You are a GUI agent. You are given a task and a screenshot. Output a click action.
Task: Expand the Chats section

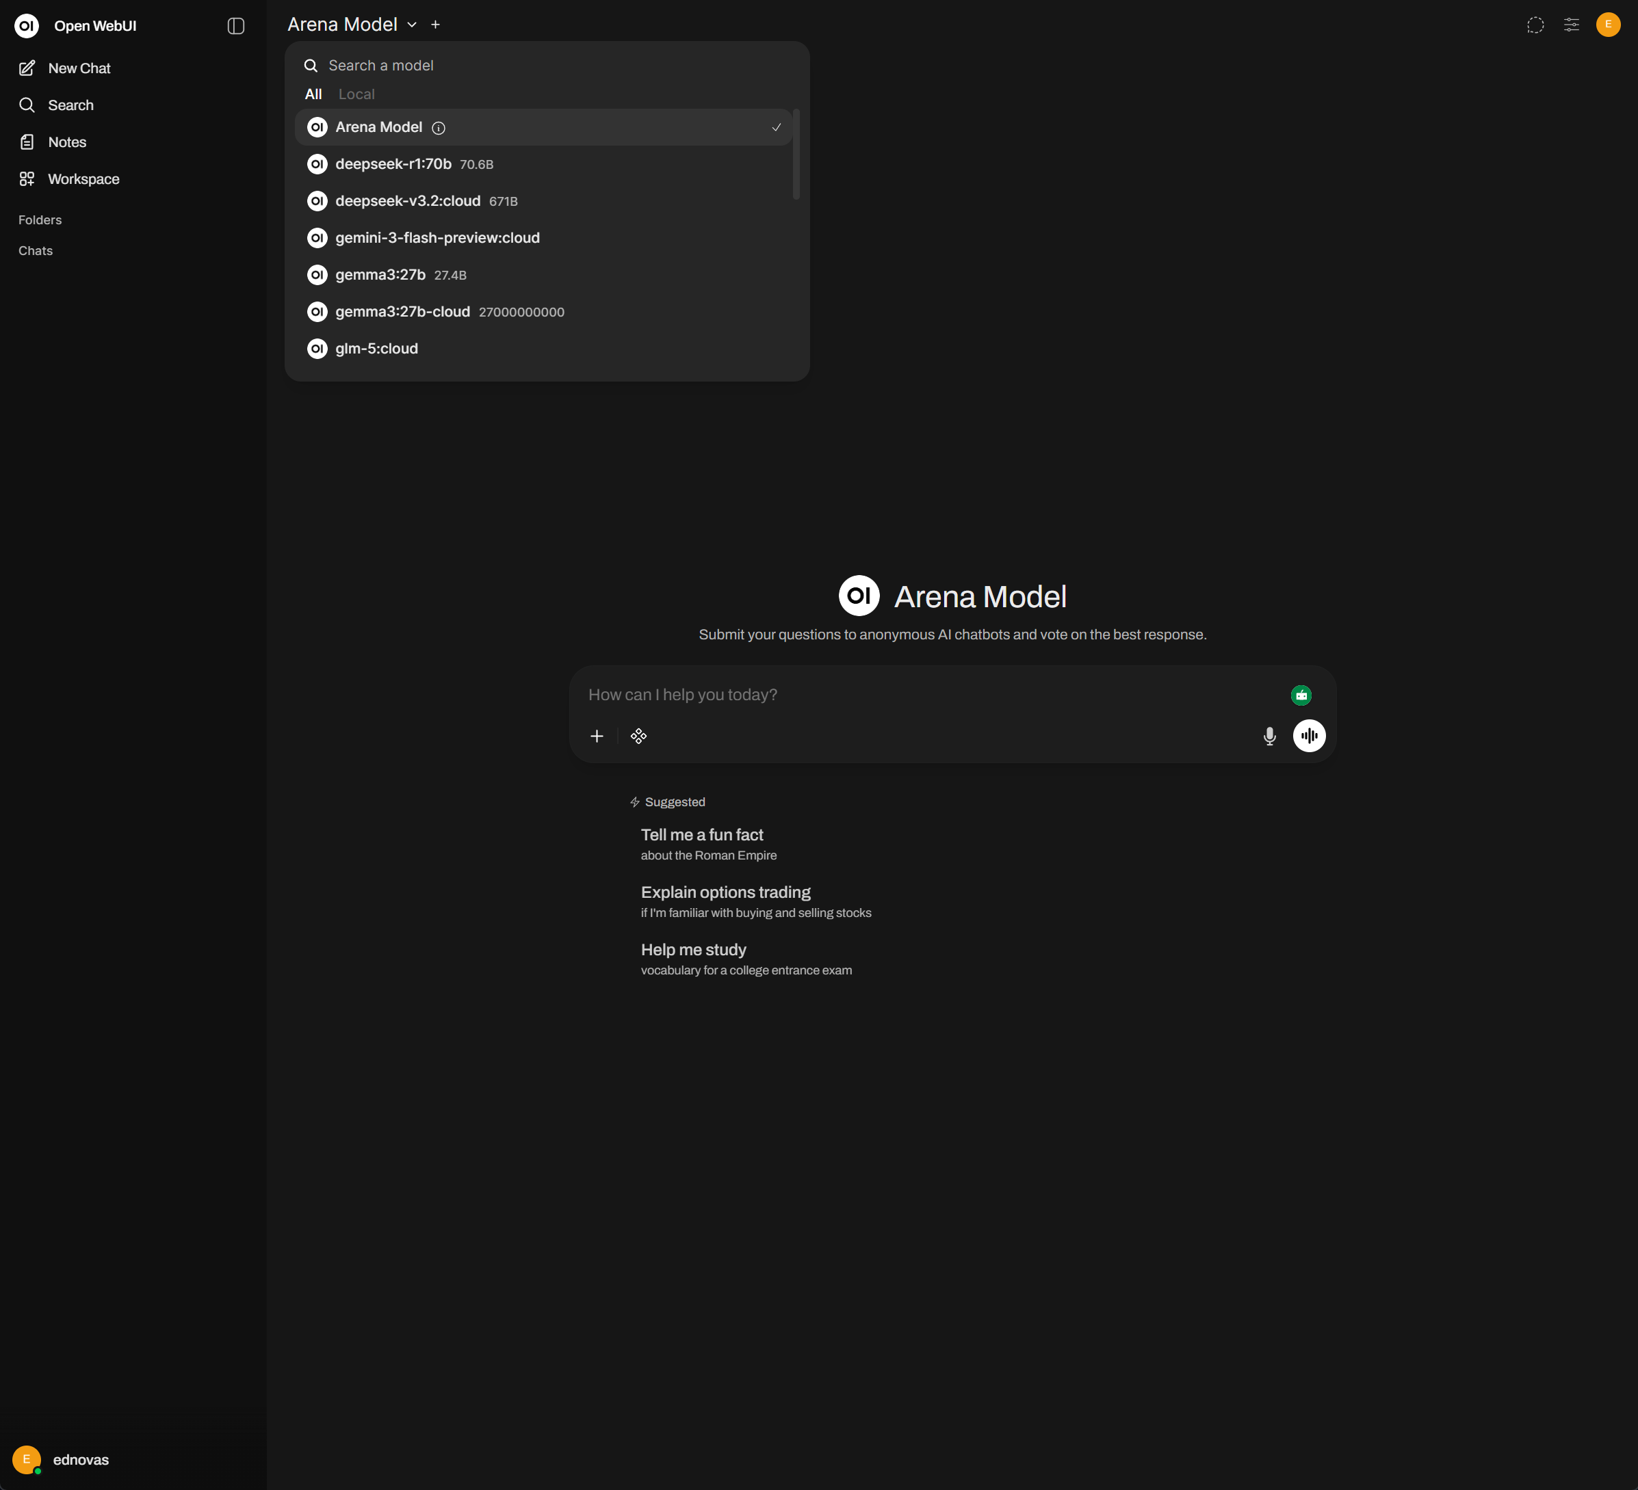[x=36, y=251]
